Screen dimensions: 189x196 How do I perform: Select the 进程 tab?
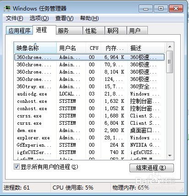point(44,30)
